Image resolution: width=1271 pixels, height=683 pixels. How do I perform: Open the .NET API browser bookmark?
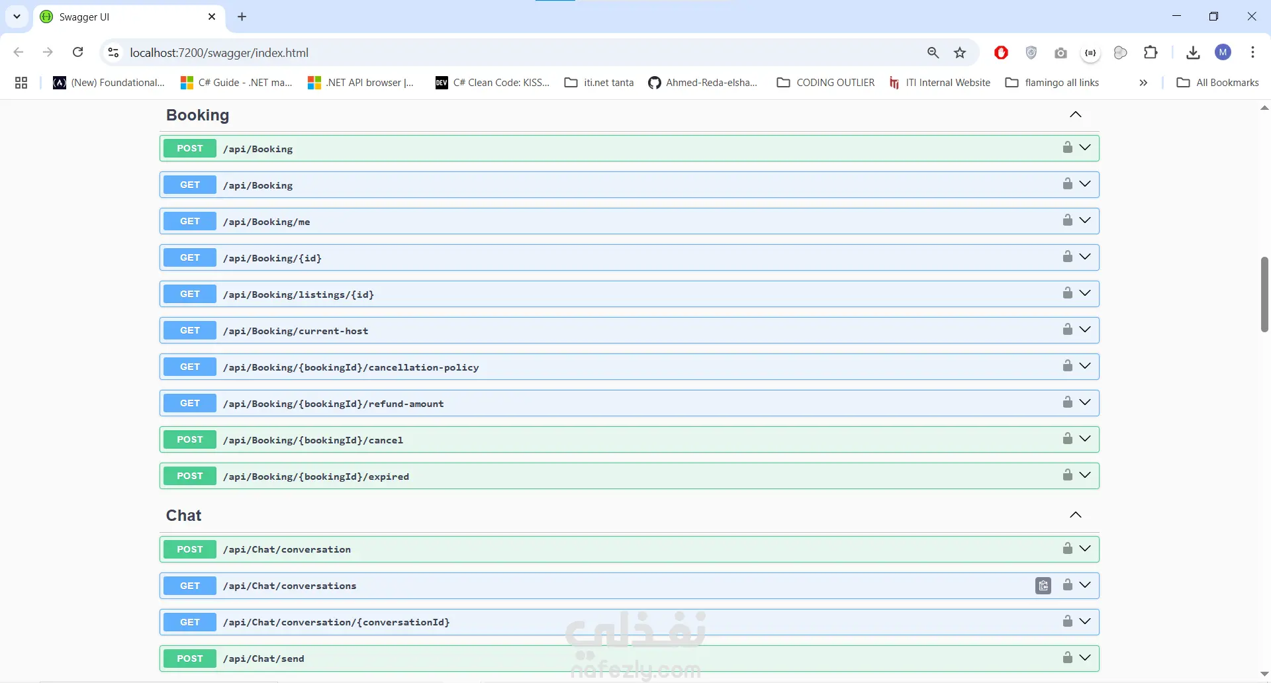361,83
